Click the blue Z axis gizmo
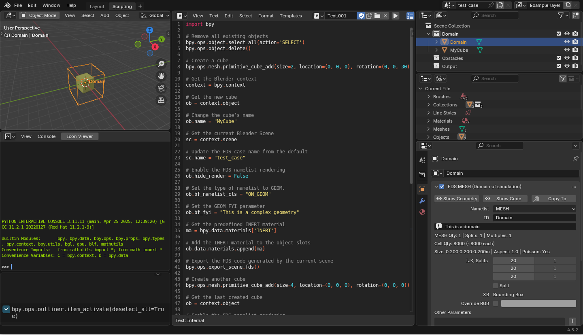The height and width of the screenshot is (335, 583). [x=149, y=30]
